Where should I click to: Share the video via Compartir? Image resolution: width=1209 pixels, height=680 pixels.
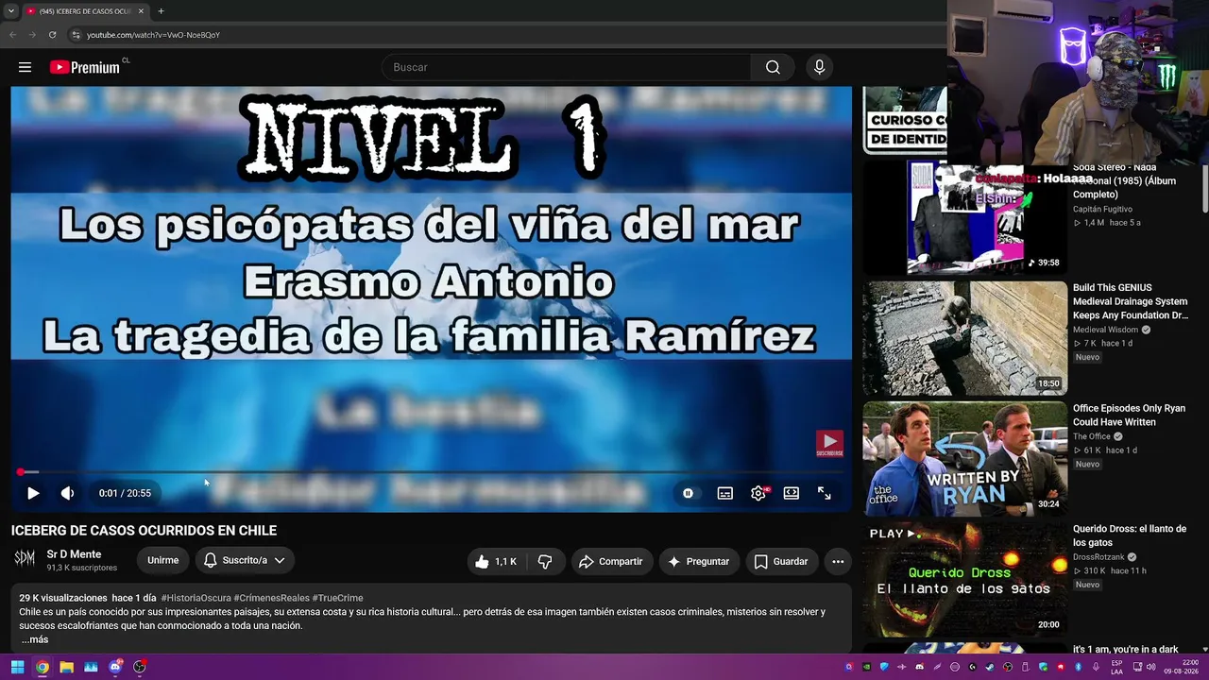tap(610, 561)
